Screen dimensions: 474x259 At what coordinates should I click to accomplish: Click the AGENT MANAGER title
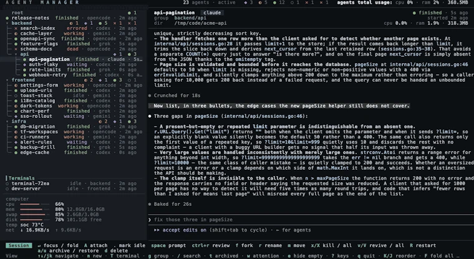42,2
